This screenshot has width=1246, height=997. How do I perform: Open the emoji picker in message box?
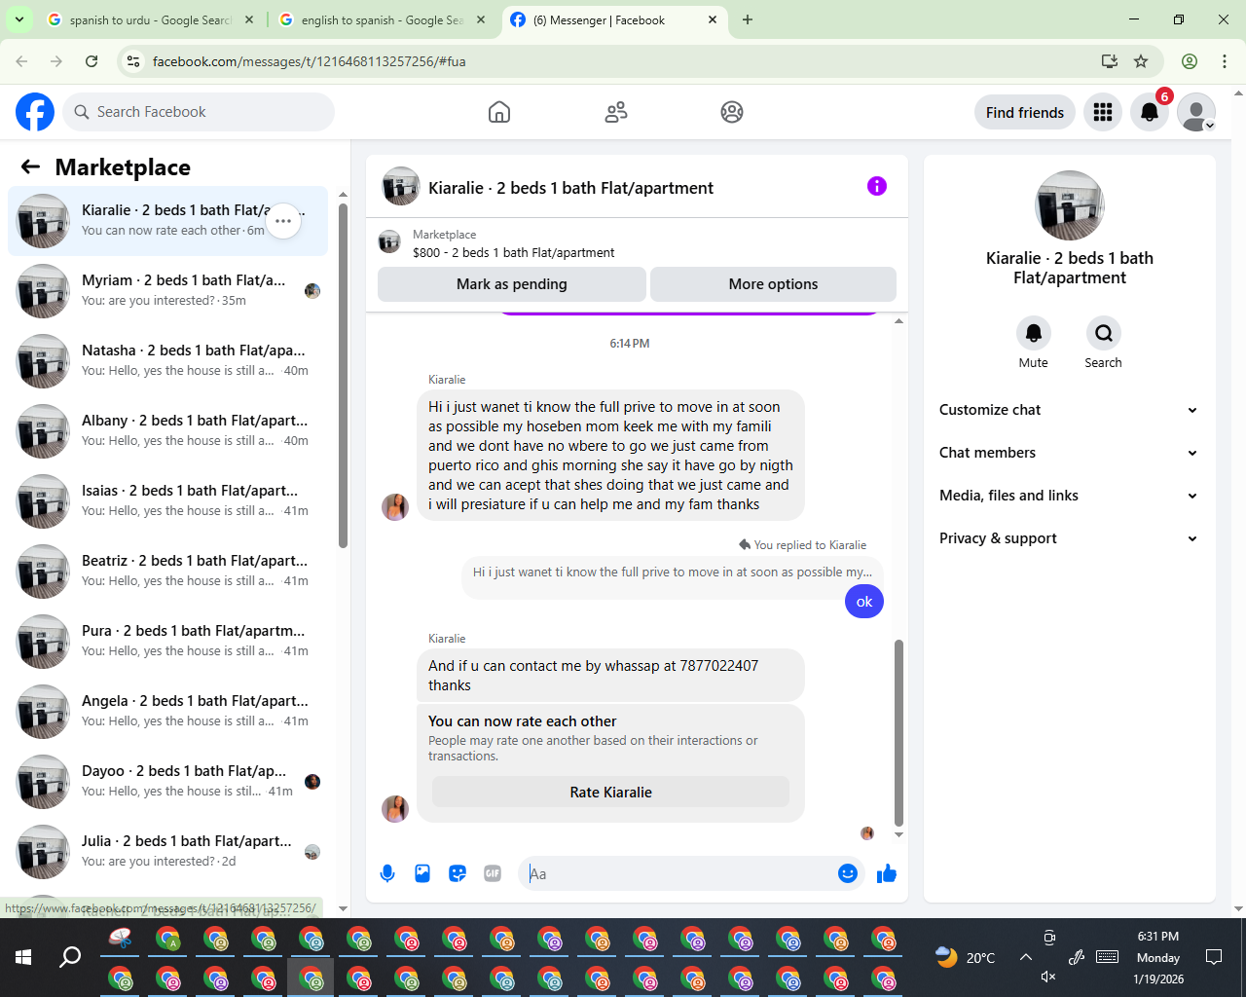pos(848,873)
